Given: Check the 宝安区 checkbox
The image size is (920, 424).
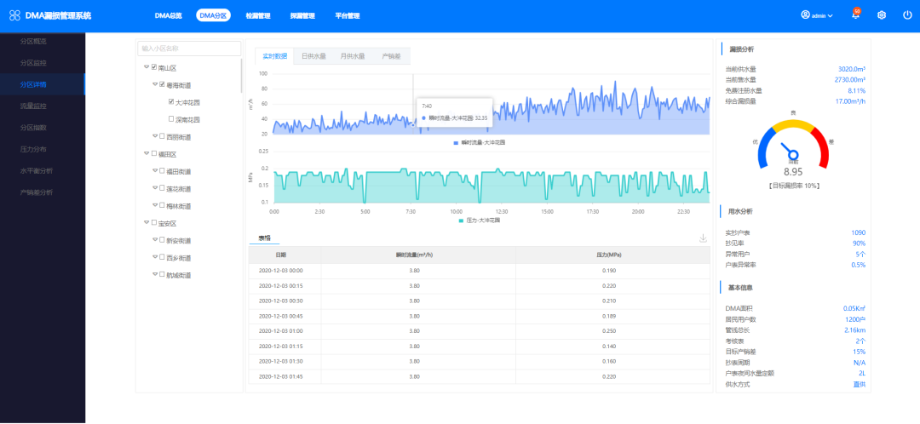Looking at the screenshot, I should point(154,223).
